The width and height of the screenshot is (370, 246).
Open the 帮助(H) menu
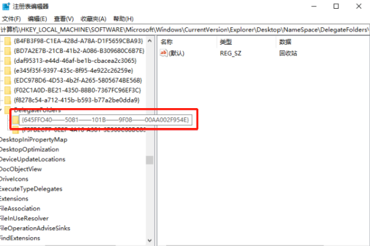(x=123, y=19)
